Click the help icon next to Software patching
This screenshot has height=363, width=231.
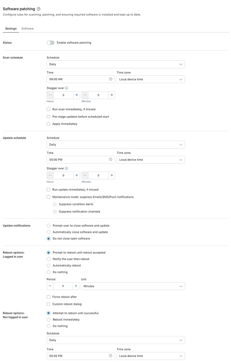click(x=39, y=9)
